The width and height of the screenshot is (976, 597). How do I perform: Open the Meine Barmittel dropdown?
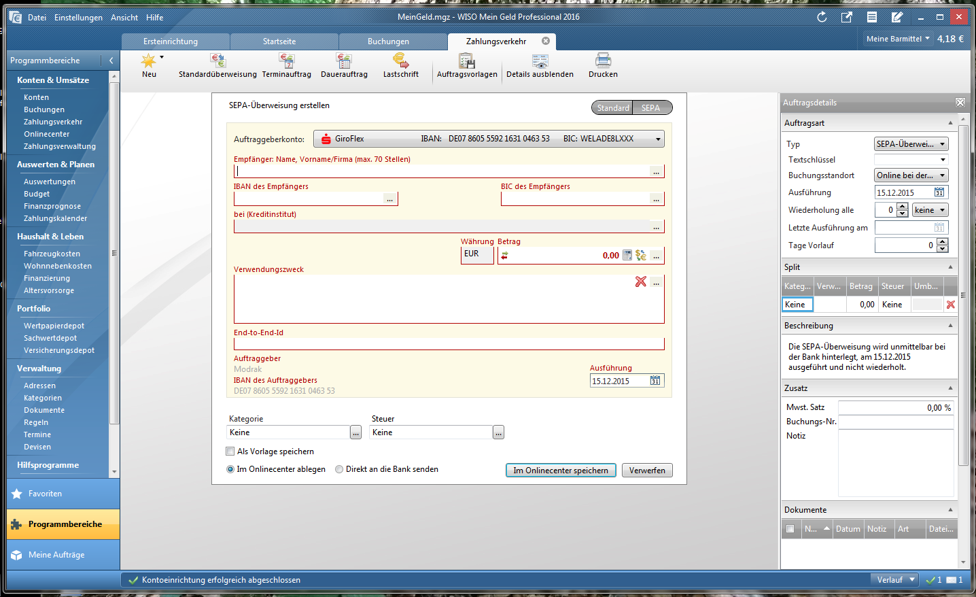pos(898,39)
